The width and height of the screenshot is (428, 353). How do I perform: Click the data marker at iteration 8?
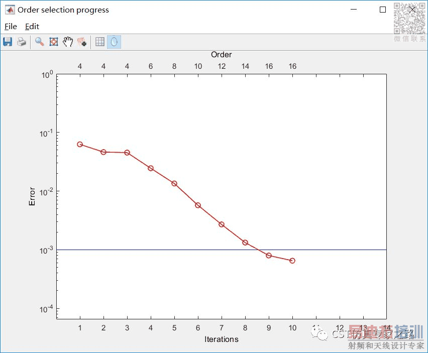[245, 243]
